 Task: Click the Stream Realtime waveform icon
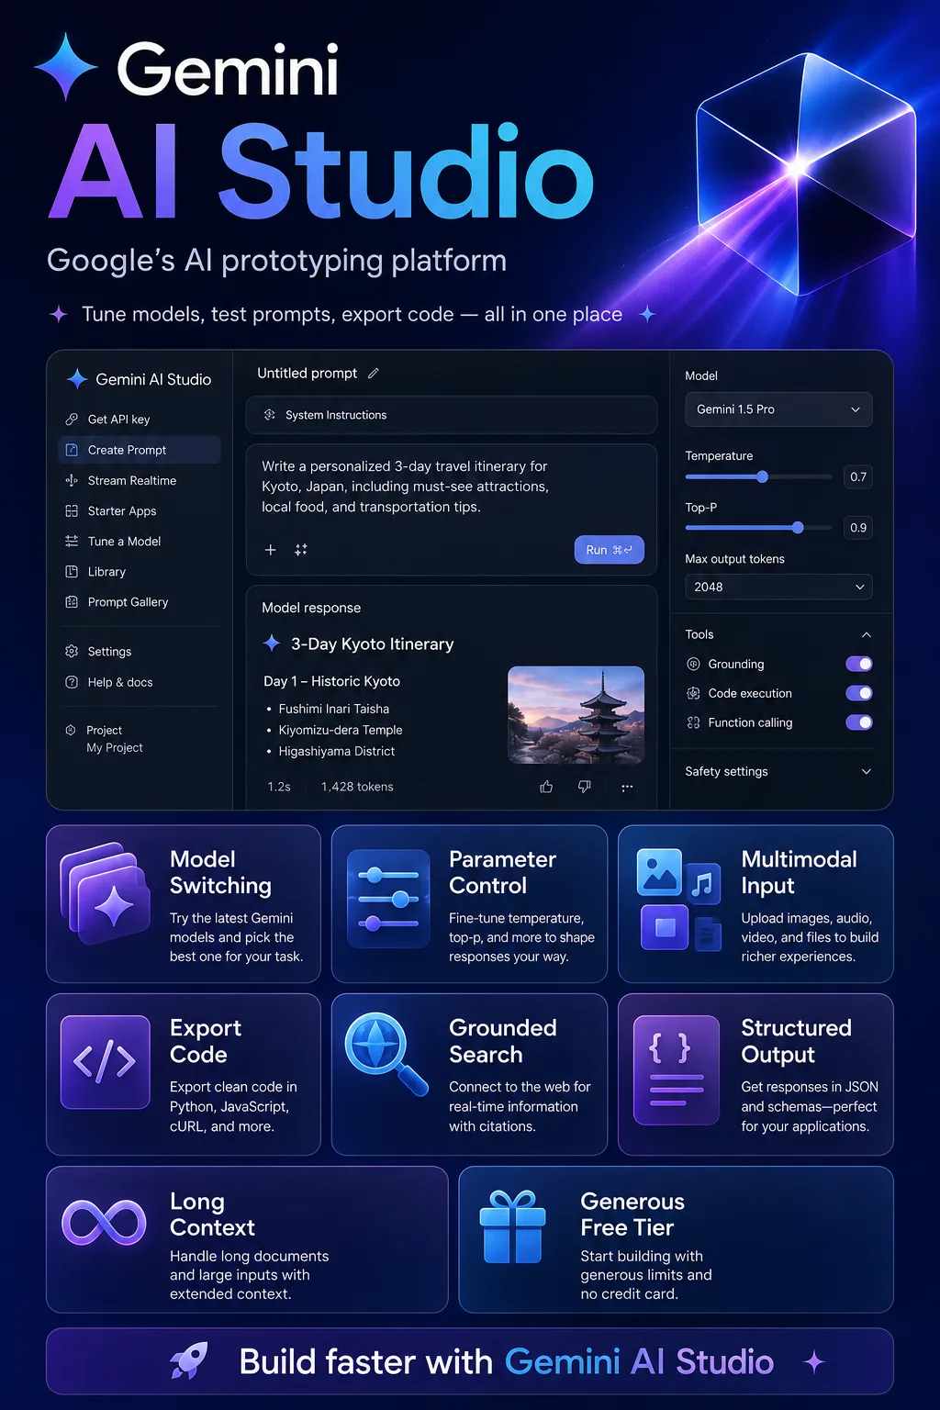tap(72, 480)
